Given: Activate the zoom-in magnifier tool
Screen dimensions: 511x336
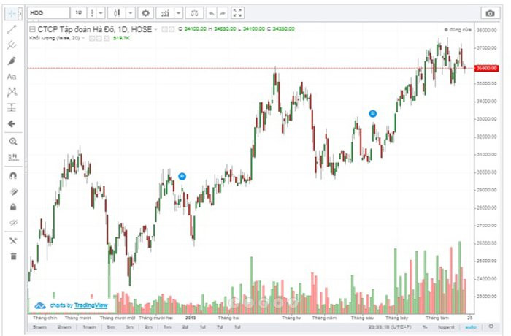Looking at the screenshot, I should (12, 141).
